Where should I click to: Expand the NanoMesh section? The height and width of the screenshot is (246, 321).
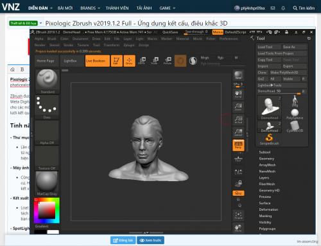point(267,171)
